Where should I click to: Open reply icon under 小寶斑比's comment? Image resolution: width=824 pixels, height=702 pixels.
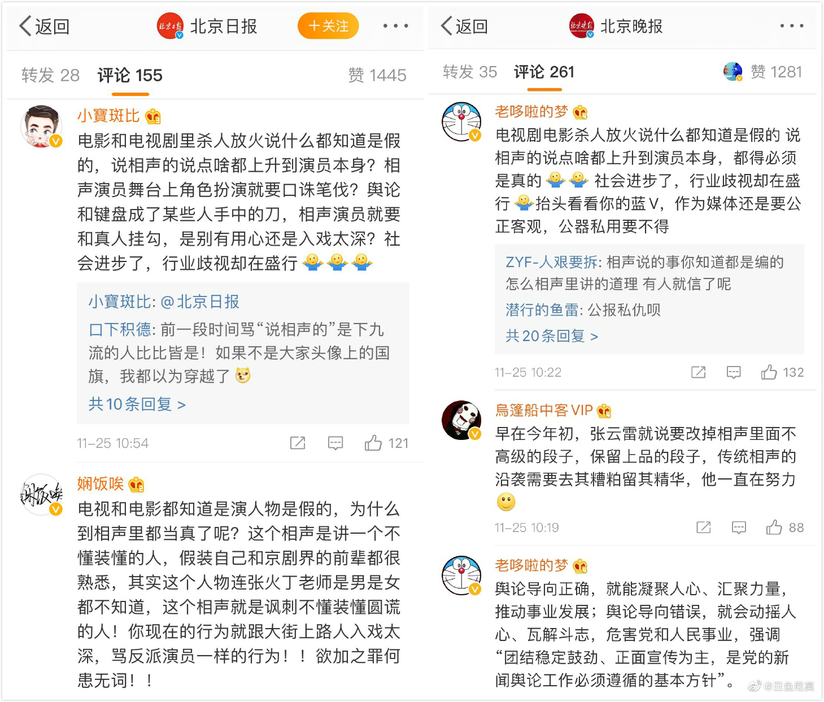coord(335,443)
